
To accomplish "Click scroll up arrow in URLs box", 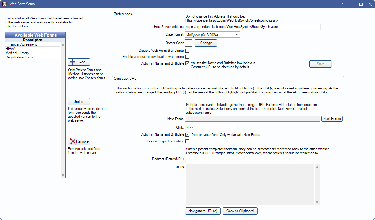I will tap(317, 167).
